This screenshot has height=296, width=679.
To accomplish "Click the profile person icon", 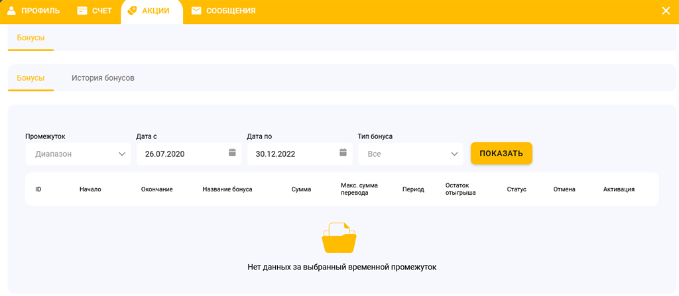I will click(11, 11).
